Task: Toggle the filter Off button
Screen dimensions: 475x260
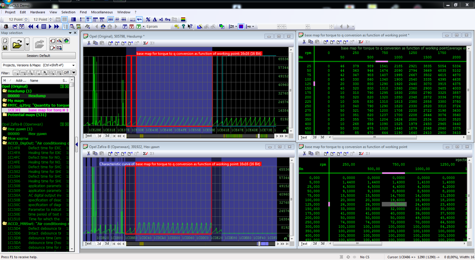Action: pos(66,73)
